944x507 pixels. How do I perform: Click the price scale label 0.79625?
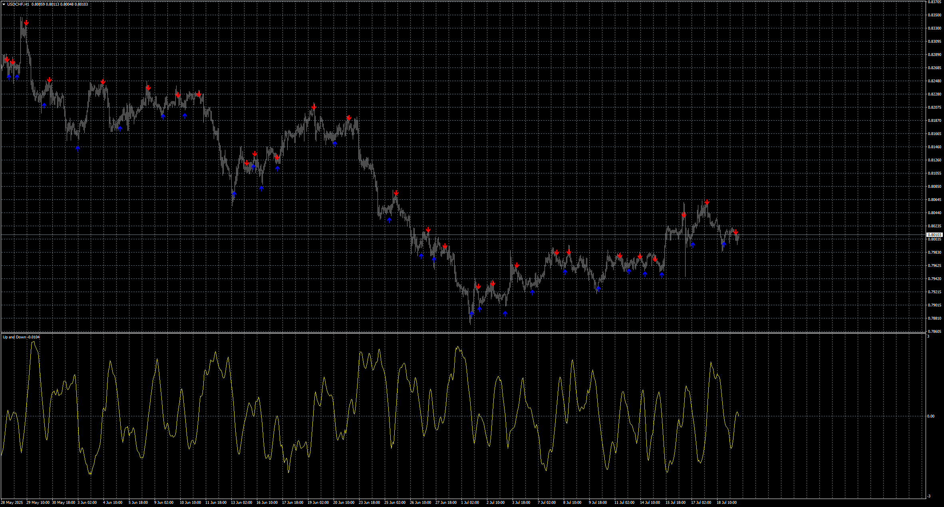click(x=934, y=266)
